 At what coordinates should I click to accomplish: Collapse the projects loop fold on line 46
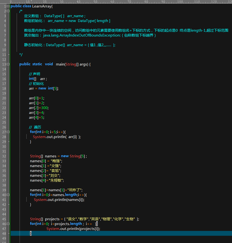(x=8, y=224)
